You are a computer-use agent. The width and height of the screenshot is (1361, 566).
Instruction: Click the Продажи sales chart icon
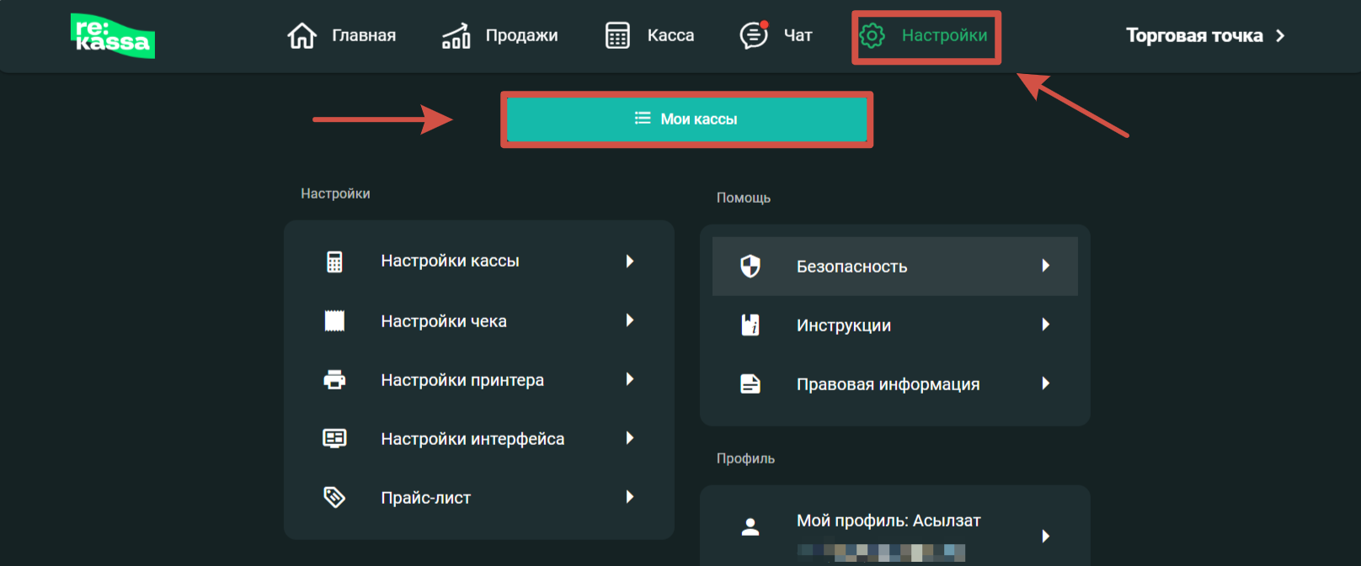[456, 36]
